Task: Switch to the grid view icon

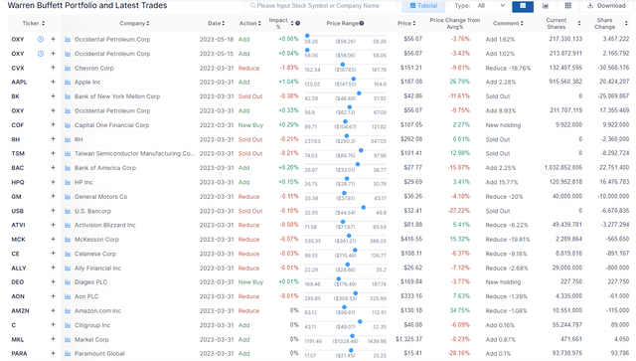Action: pyautogui.click(x=567, y=6)
